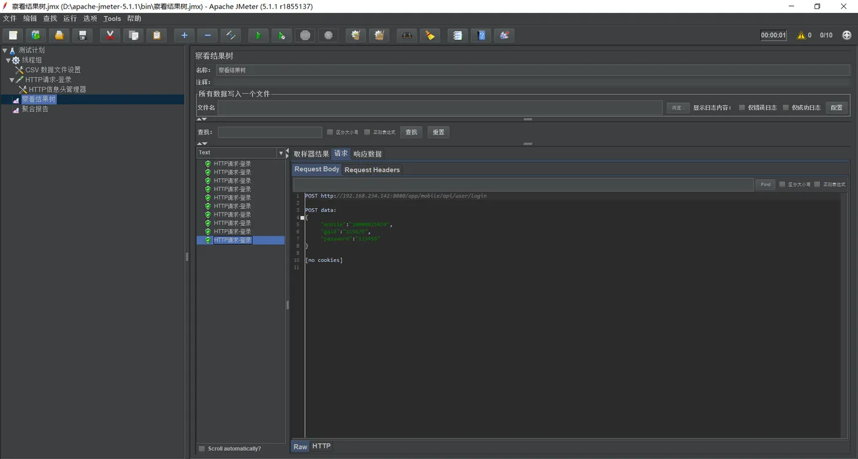Click the [no cookies] text line
Image resolution: width=858 pixels, height=459 pixels.
[x=324, y=260]
